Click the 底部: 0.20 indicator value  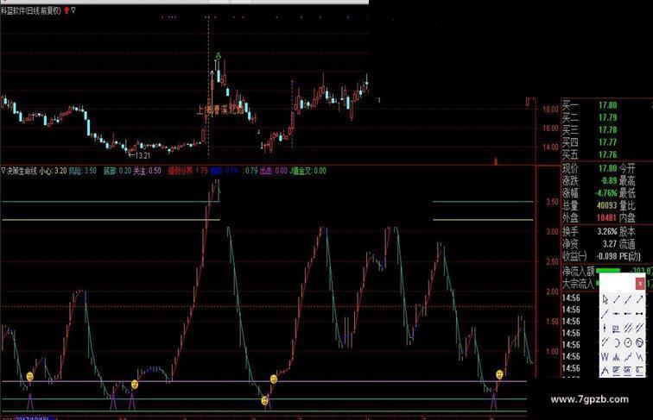117,171
